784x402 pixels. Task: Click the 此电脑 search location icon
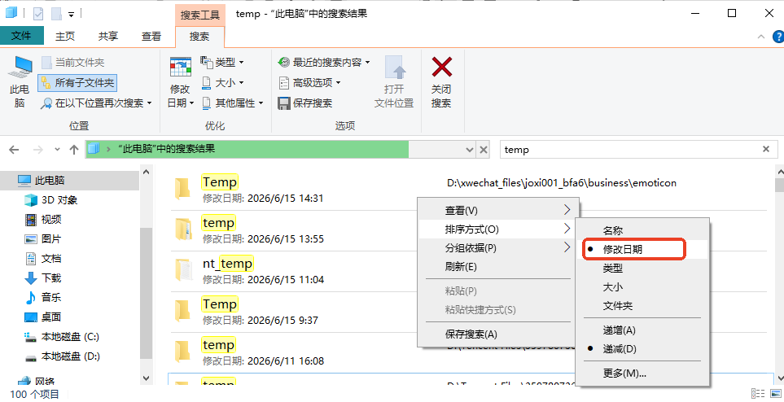click(x=20, y=68)
